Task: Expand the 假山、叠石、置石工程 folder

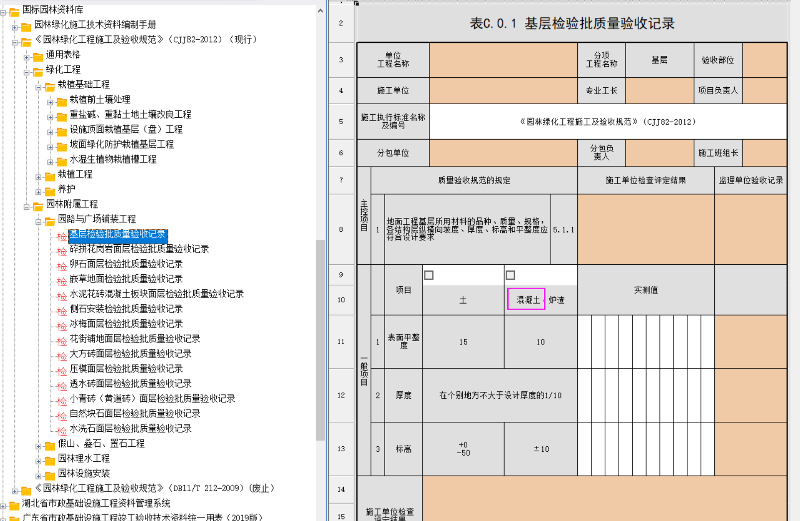Action: click(38, 446)
